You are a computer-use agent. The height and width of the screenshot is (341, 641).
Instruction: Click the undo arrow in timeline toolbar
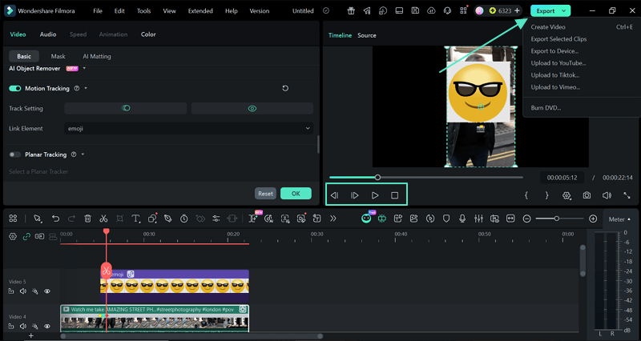click(x=55, y=219)
